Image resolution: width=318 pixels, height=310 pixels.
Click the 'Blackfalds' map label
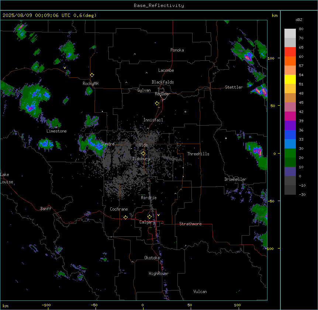point(163,82)
